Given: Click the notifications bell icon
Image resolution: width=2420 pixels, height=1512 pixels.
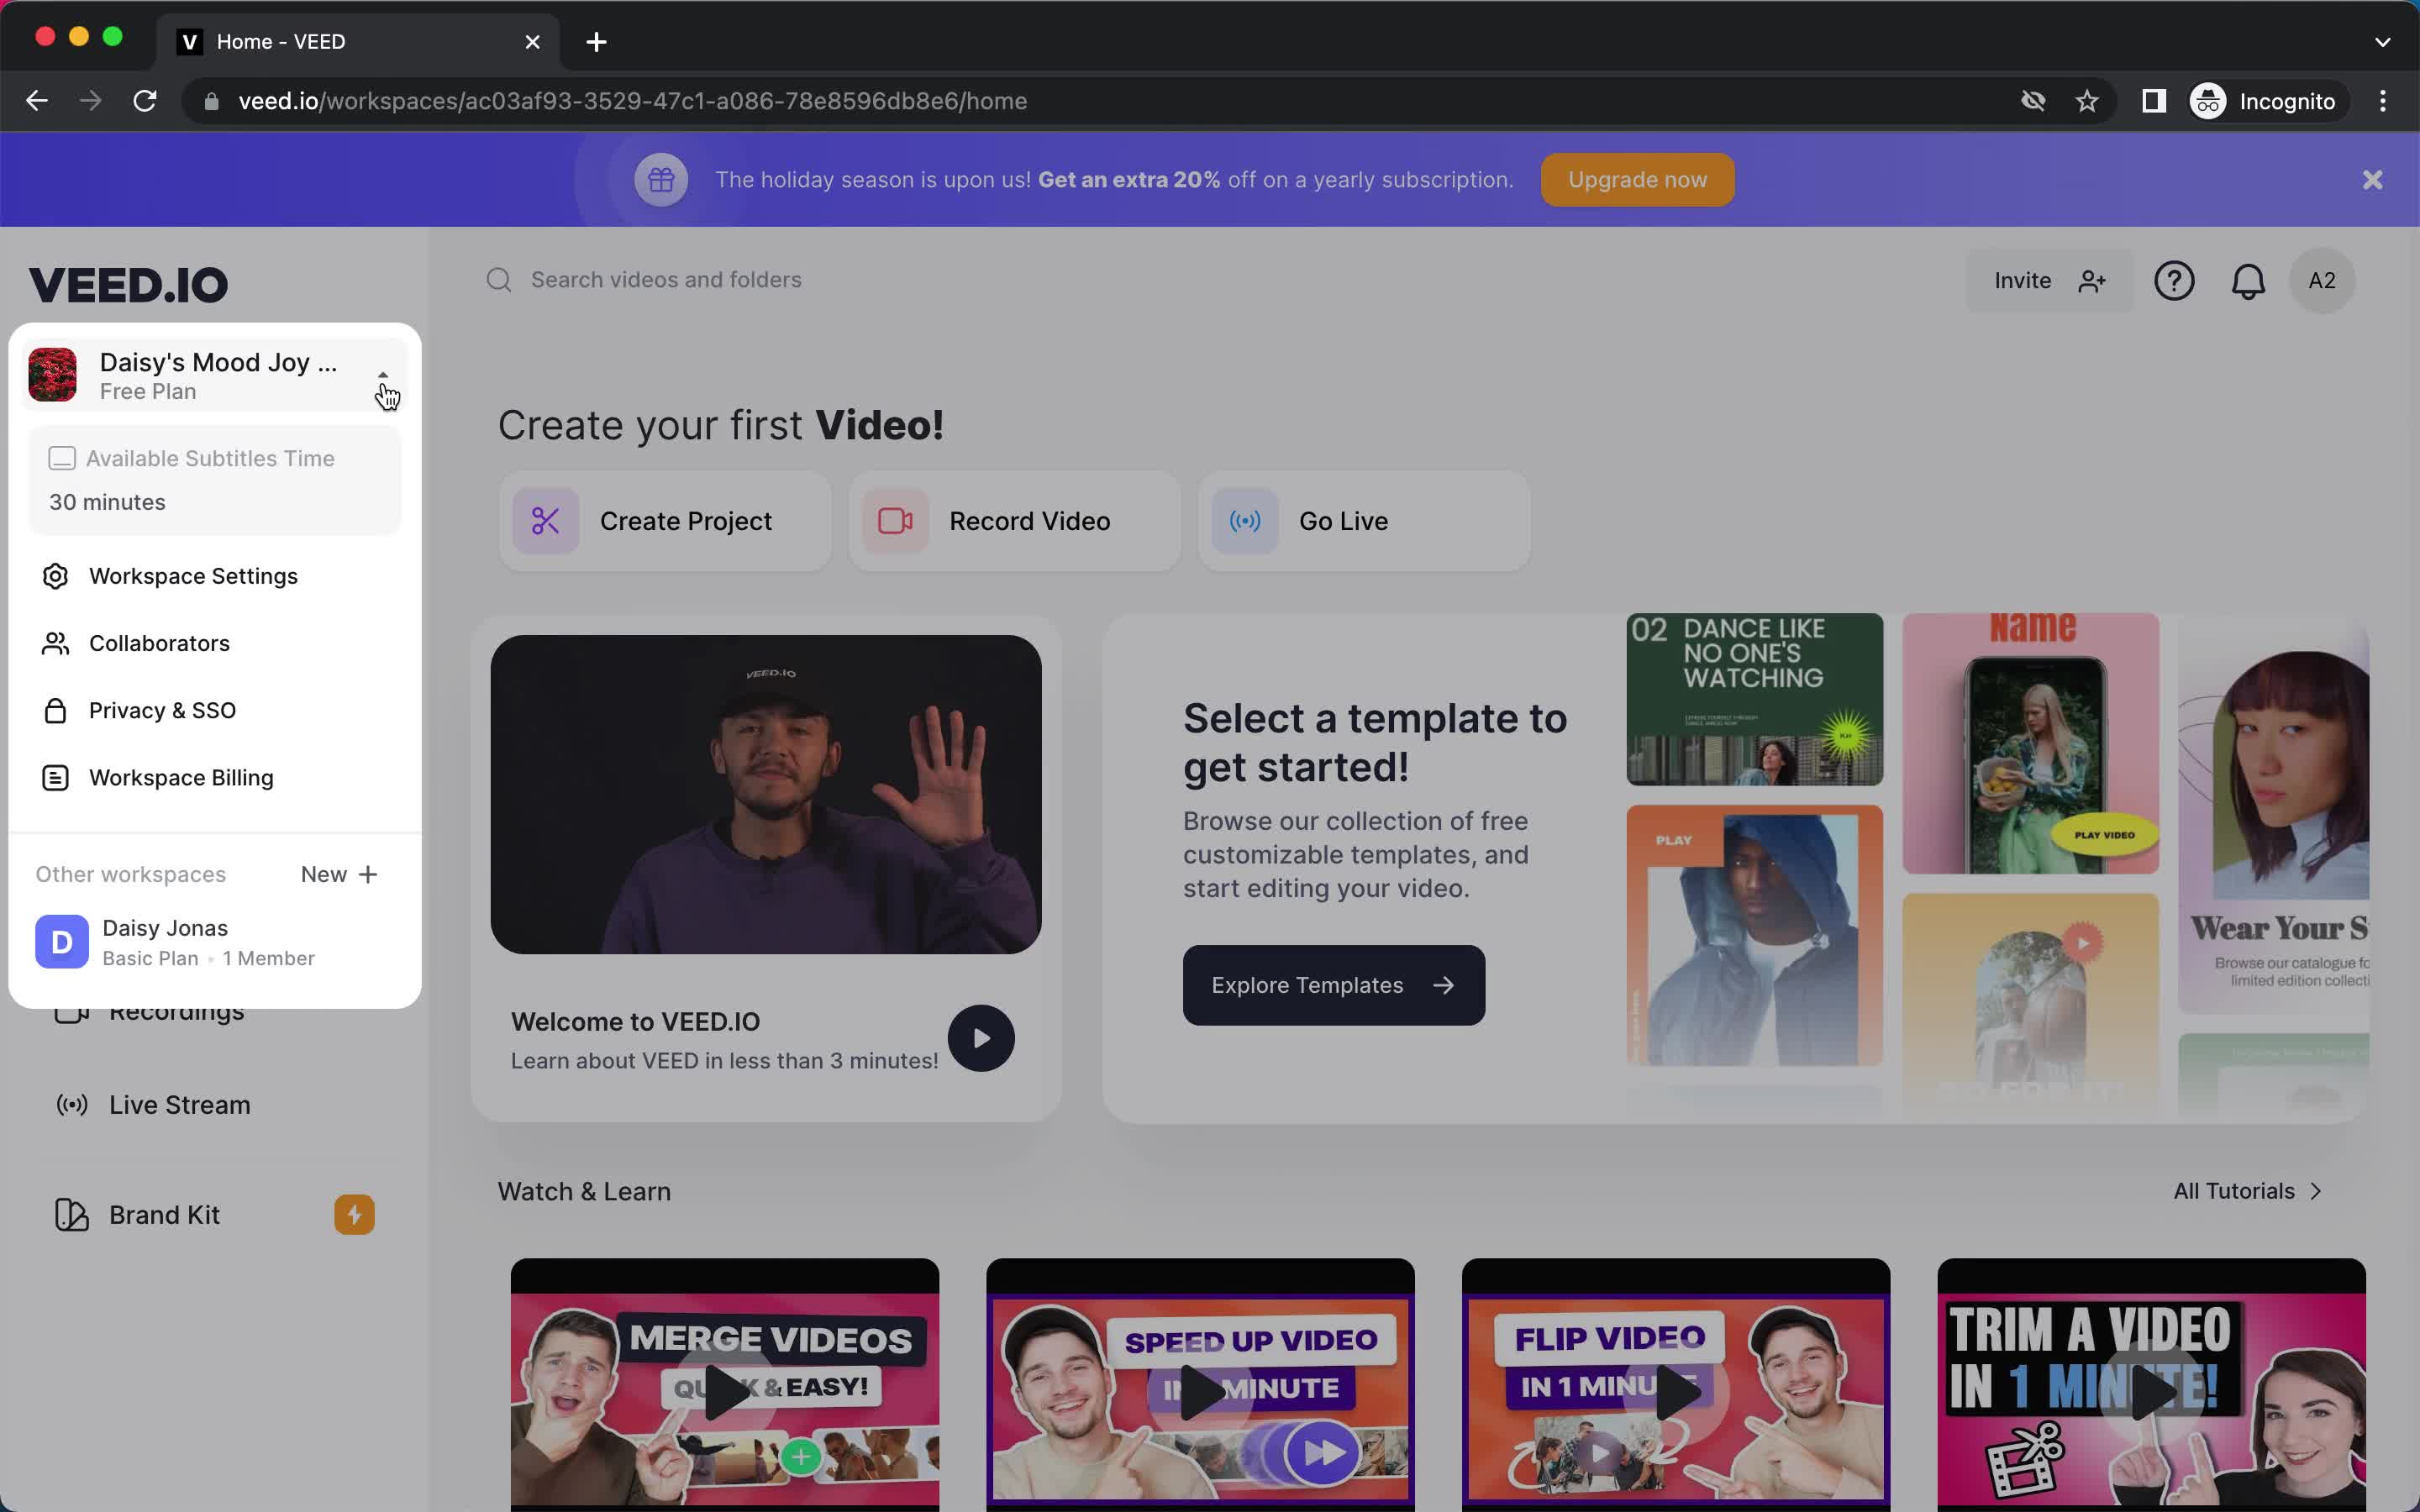Looking at the screenshot, I should pyautogui.click(x=2248, y=279).
